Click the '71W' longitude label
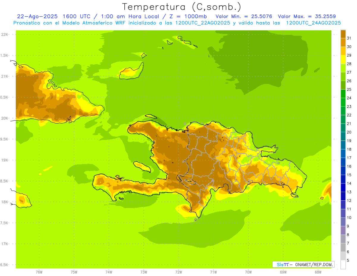The width and height of the screenshot is (357, 276). pyautogui.click(x=213, y=272)
